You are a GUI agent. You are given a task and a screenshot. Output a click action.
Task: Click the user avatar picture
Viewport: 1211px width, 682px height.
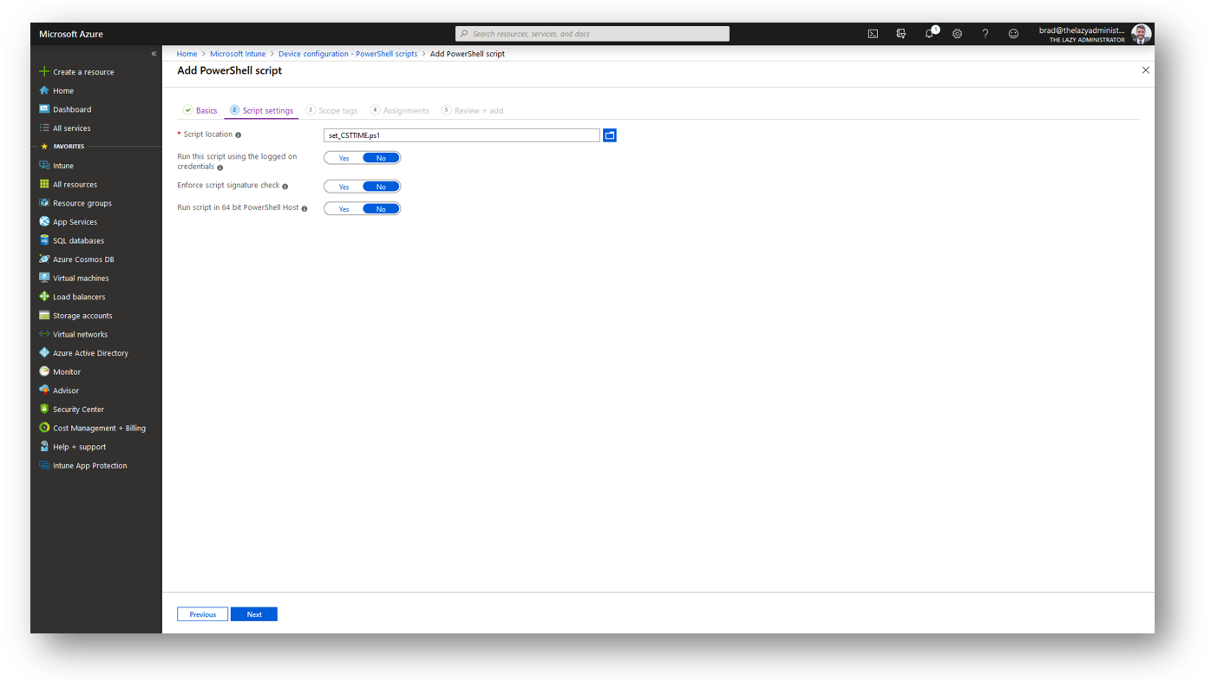1141,34
